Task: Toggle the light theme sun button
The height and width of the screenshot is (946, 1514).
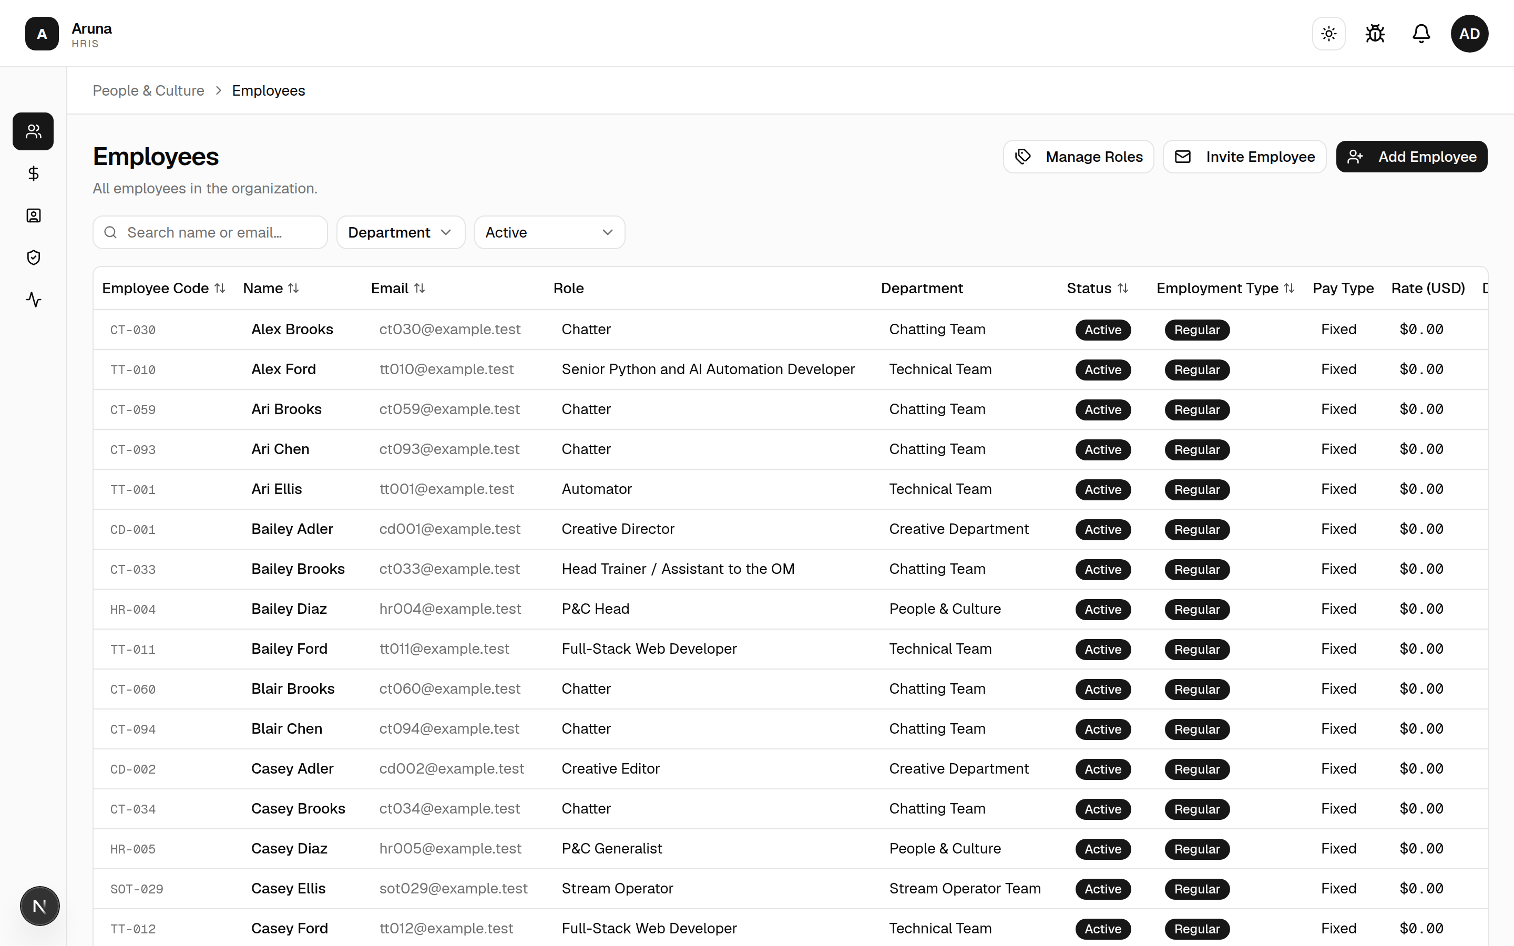Action: pyautogui.click(x=1329, y=34)
